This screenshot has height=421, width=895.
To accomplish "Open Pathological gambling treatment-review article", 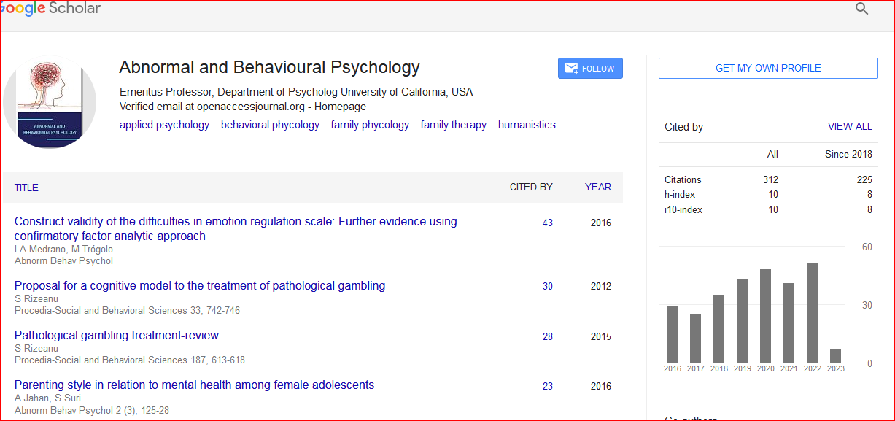I will tap(117, 335).
